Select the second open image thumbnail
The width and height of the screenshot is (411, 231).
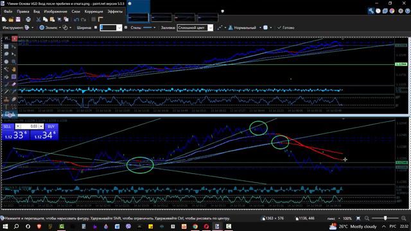[161, 17]
